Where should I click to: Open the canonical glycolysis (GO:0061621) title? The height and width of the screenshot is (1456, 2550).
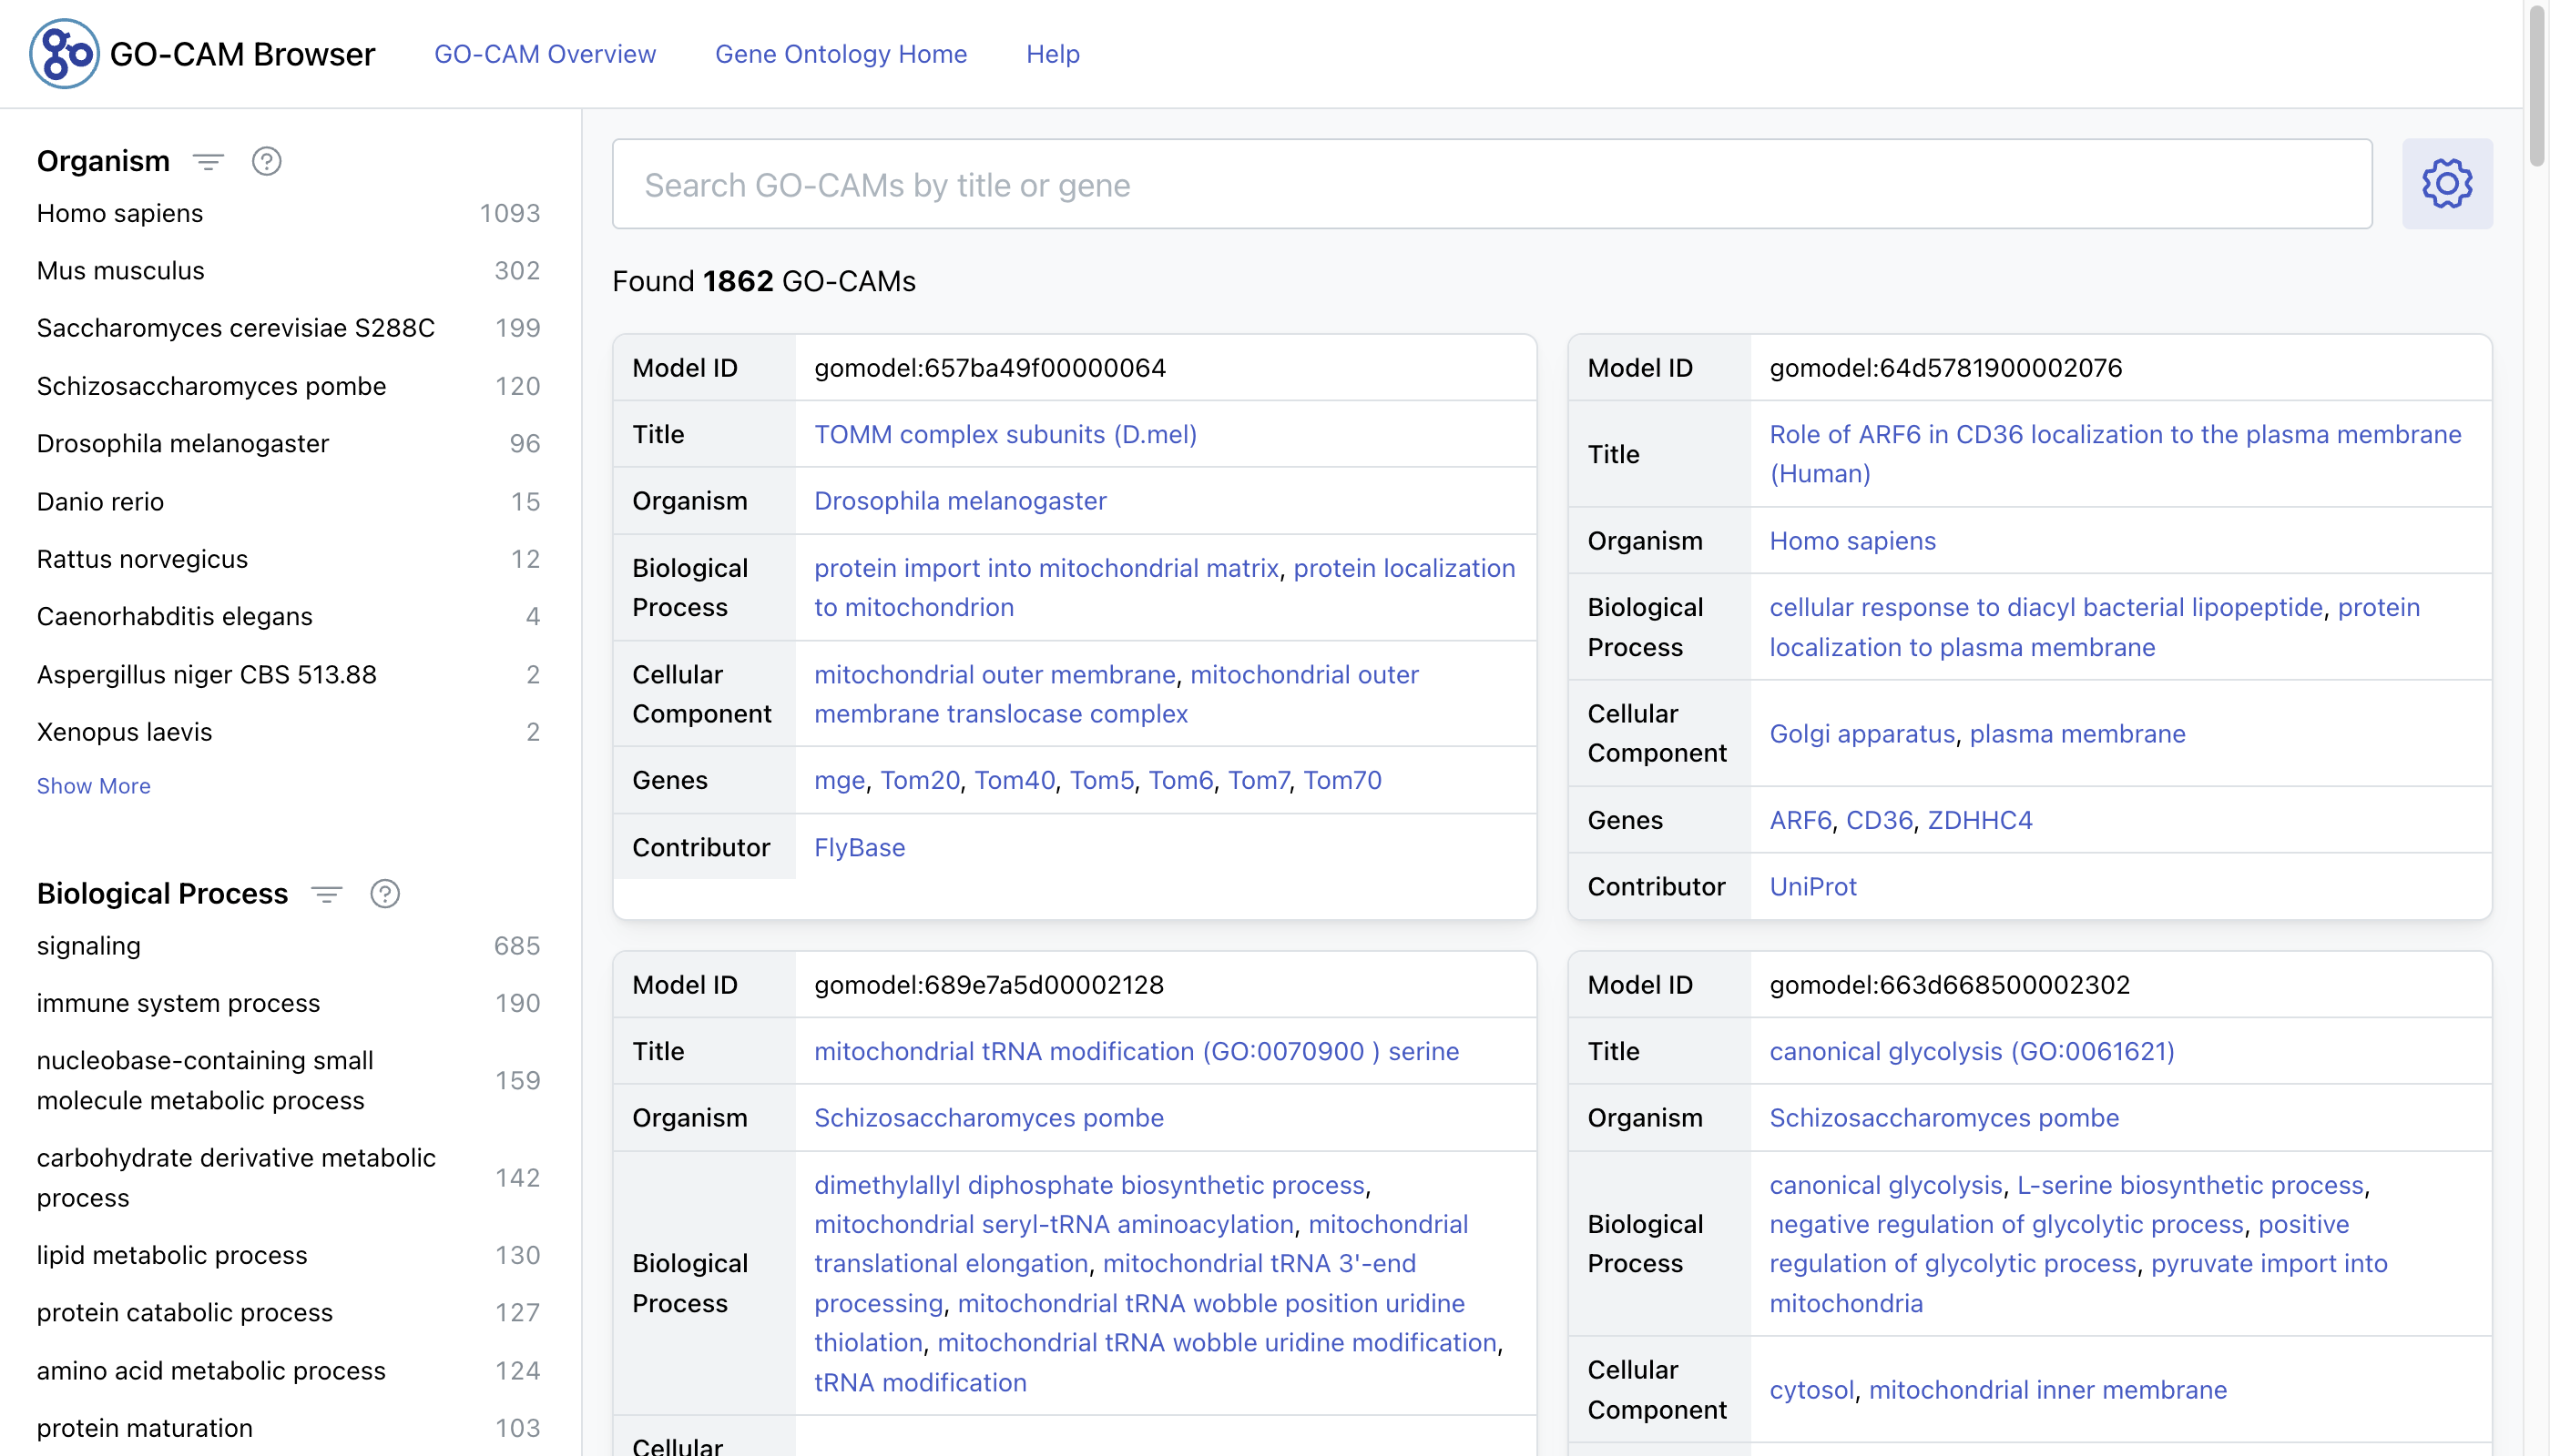[1971, 1051]
